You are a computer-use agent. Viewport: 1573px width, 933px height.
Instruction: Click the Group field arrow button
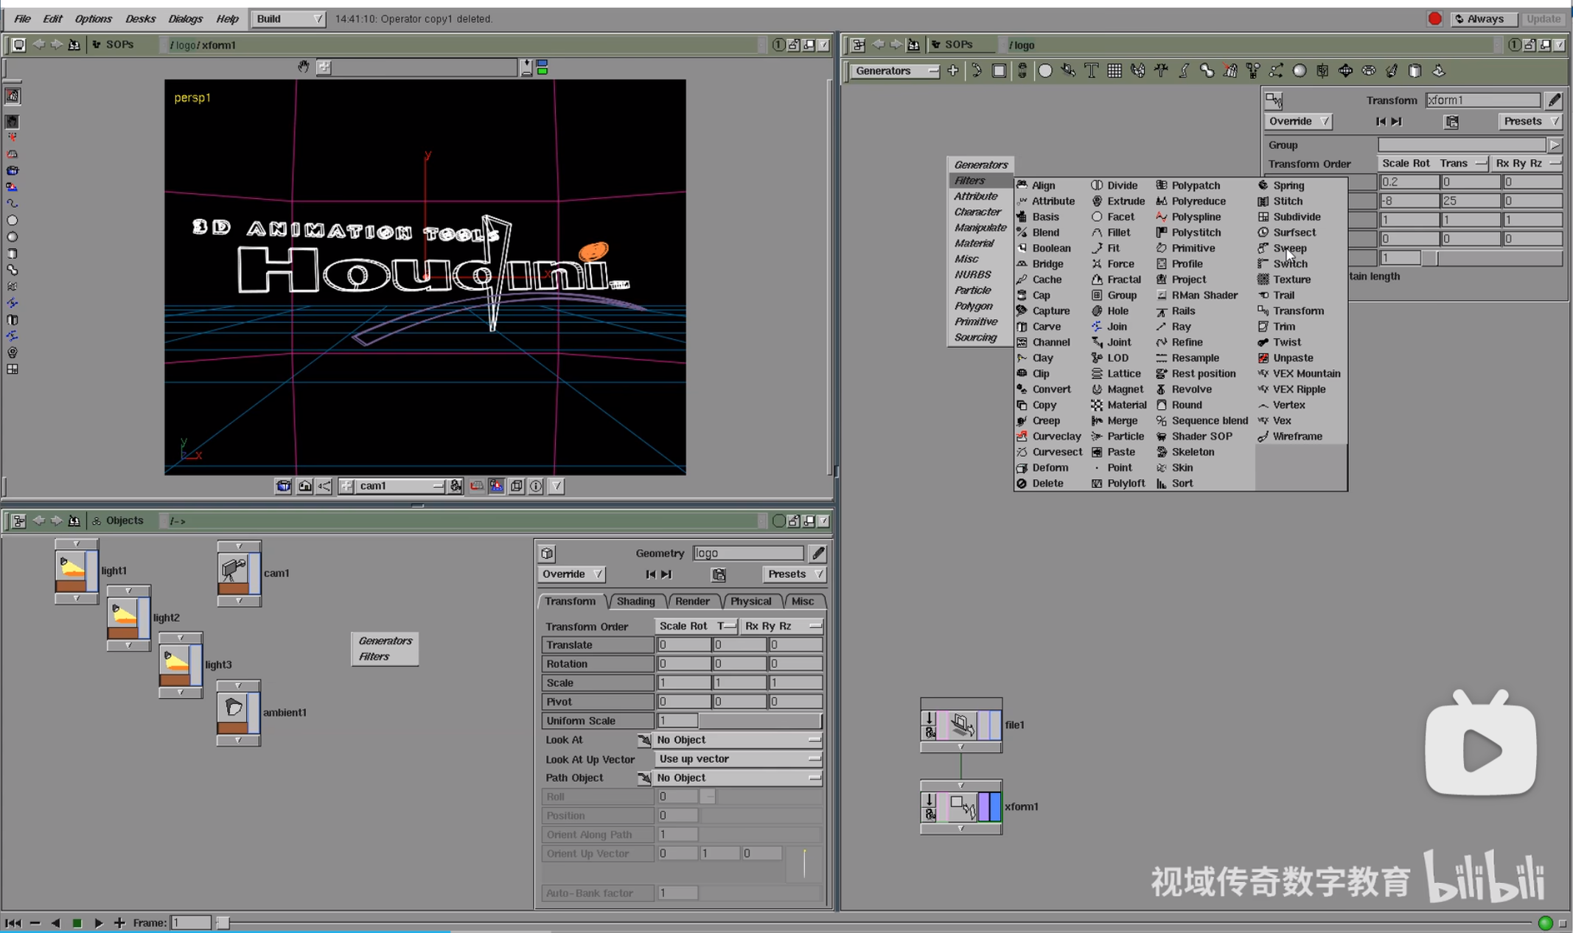click(1555, 145)
